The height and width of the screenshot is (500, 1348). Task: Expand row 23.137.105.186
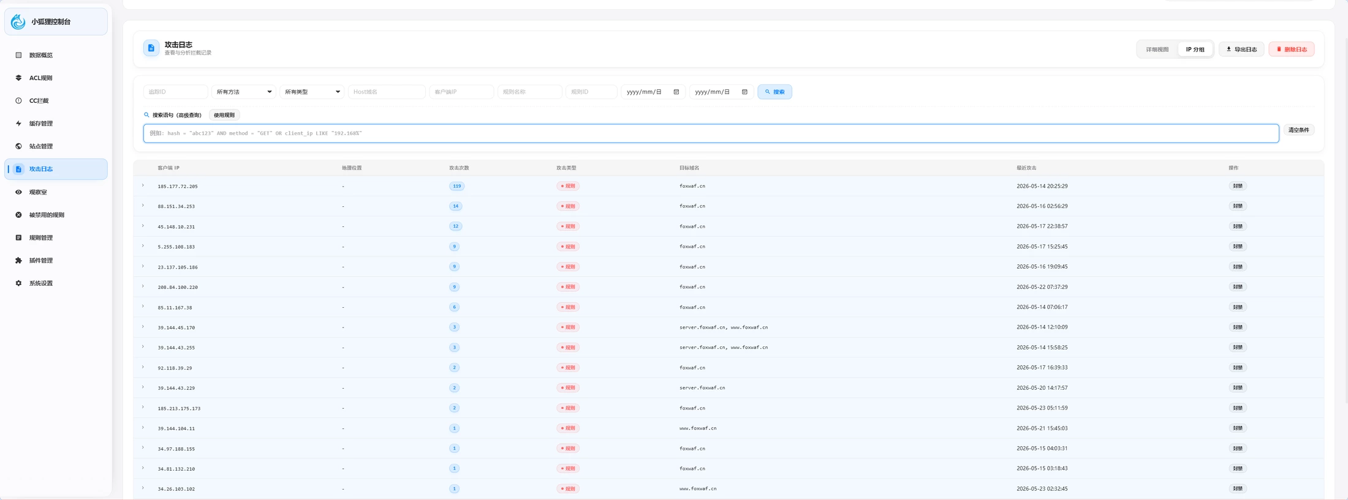click(143, 266)
